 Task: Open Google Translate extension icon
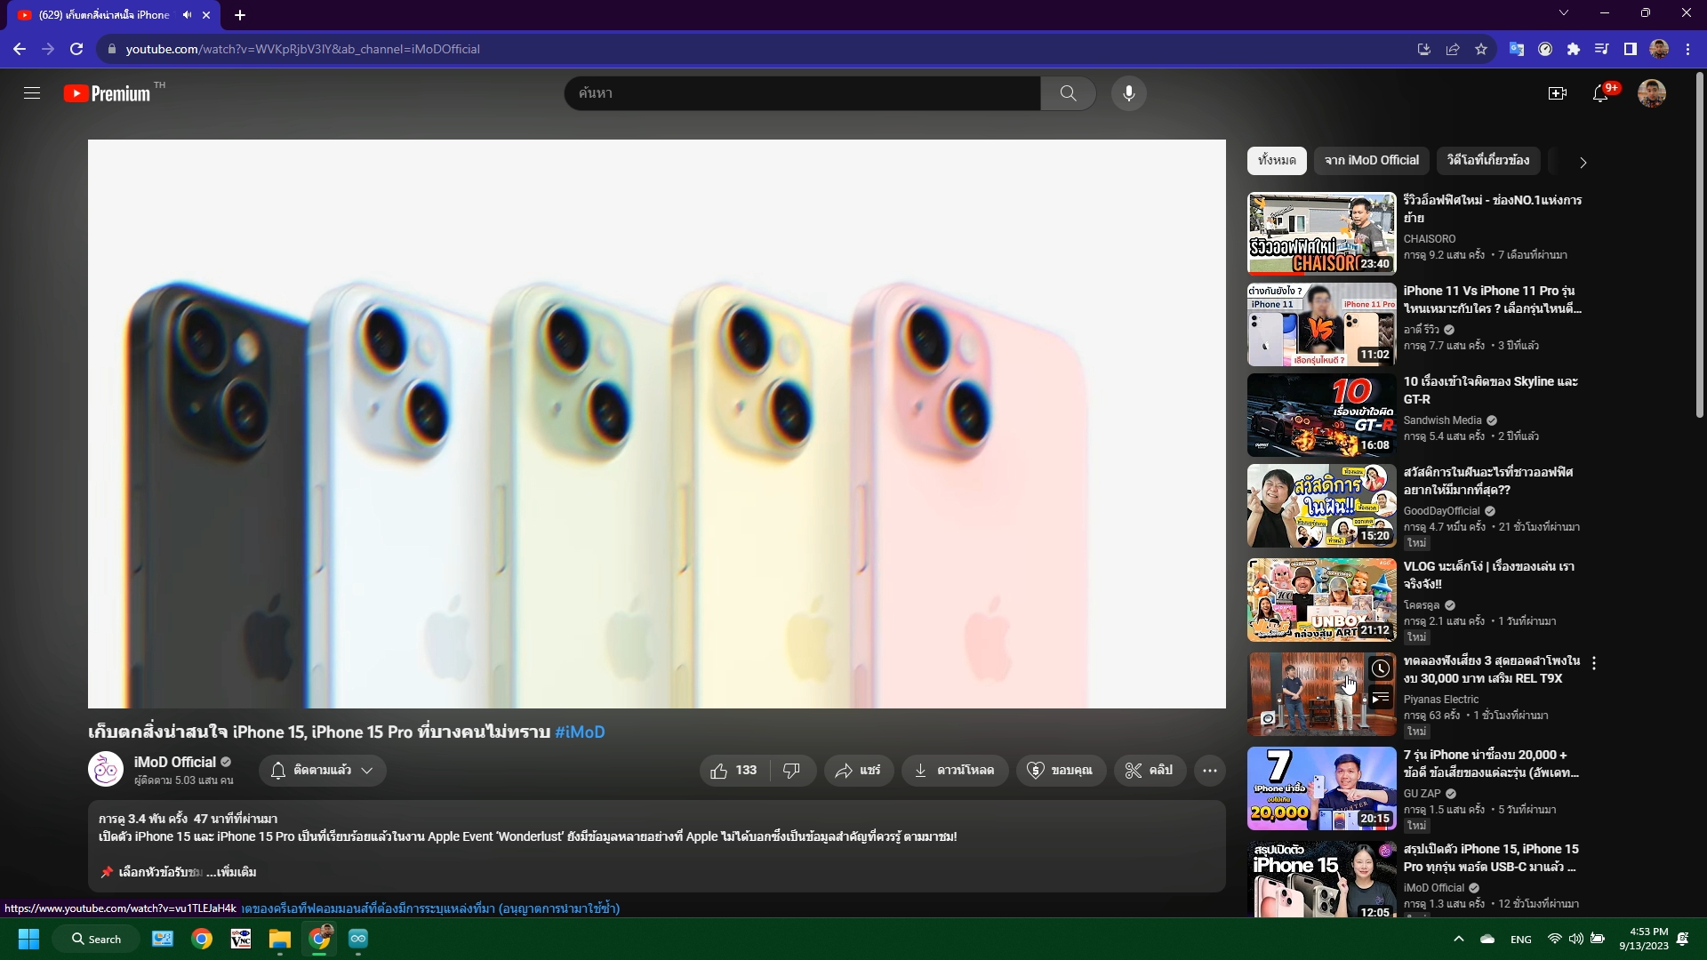tap(1517, 49)
